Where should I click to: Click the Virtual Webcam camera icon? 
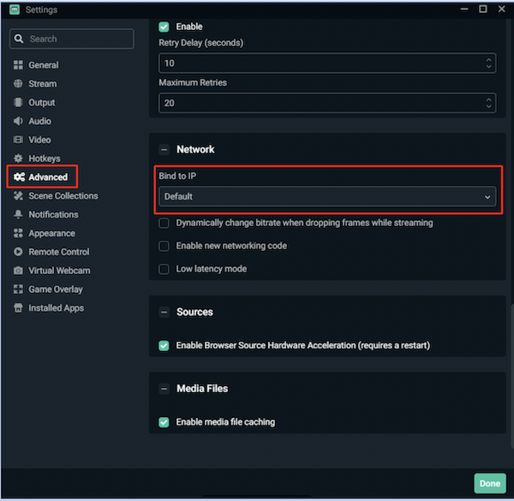click(x=18, y=271)
